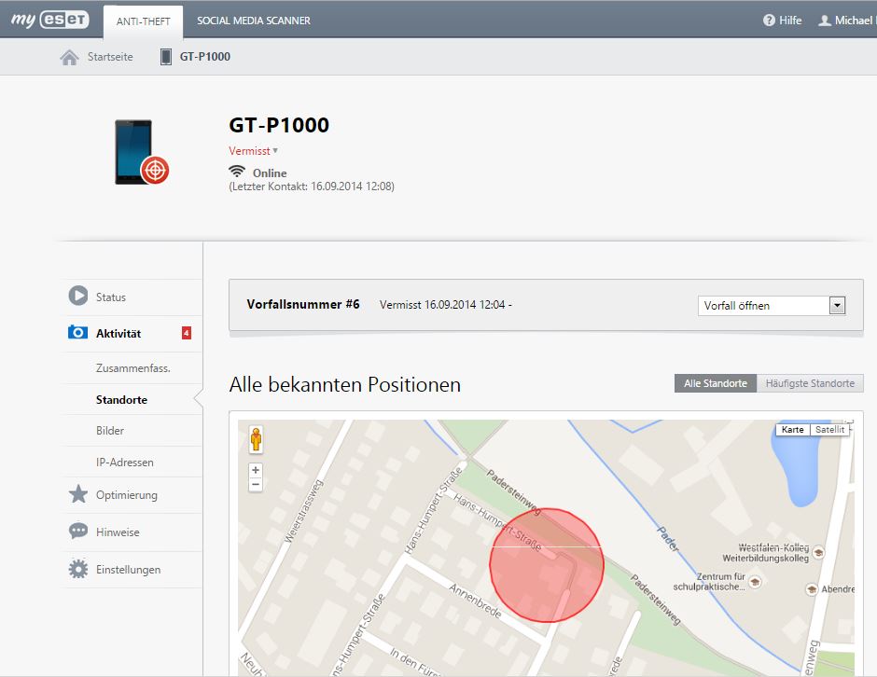The height and width of the screenshot is (677, 877).
Task: Click the Letzter Kontakt timestamp text
Action: [x=312, y=187]
